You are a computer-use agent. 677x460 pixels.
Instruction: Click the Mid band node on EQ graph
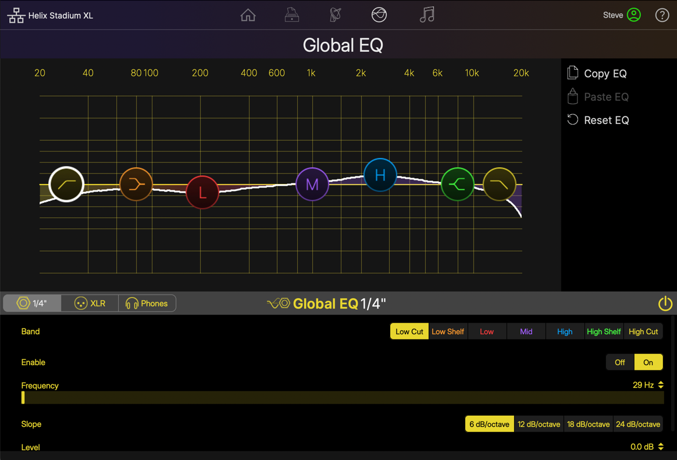pos(312,183)
